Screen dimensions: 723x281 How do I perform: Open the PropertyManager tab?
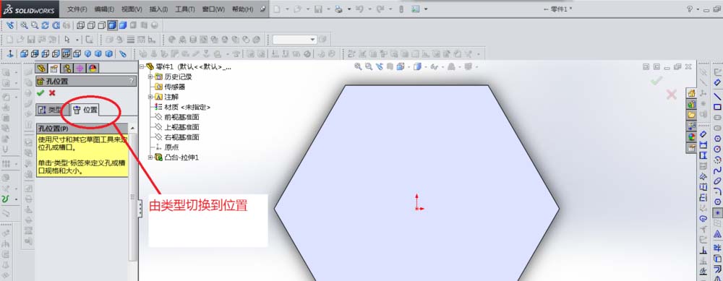[x=54, y=68]
